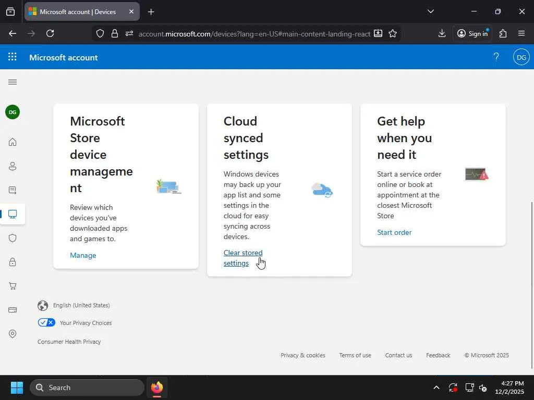Open Order history cart icon in sidebar

[13, 286]
